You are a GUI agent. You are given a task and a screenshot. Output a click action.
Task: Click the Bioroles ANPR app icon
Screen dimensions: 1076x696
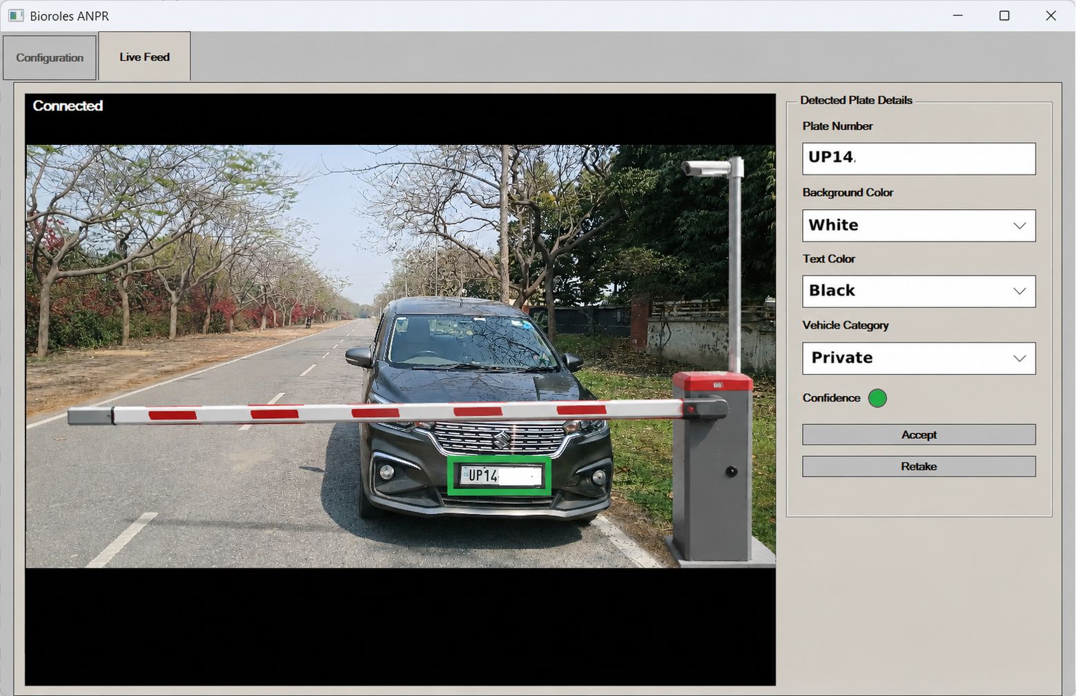click(x=16, y=15)
